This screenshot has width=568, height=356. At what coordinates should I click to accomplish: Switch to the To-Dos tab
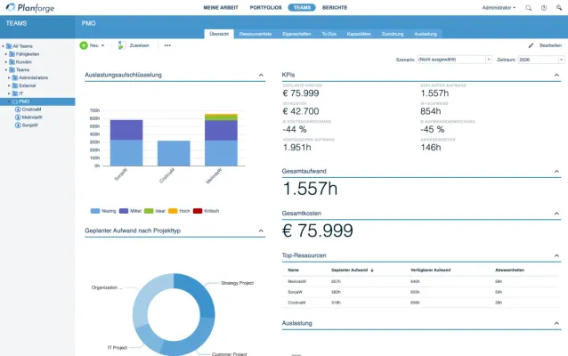coord(329,34)
